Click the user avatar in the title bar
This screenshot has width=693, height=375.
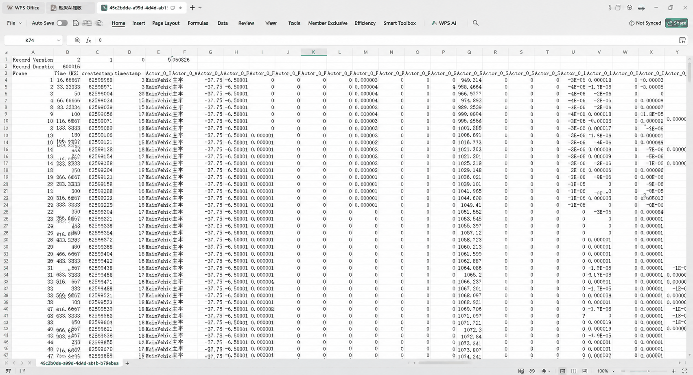pyautogui.click(x=641, y=8)
